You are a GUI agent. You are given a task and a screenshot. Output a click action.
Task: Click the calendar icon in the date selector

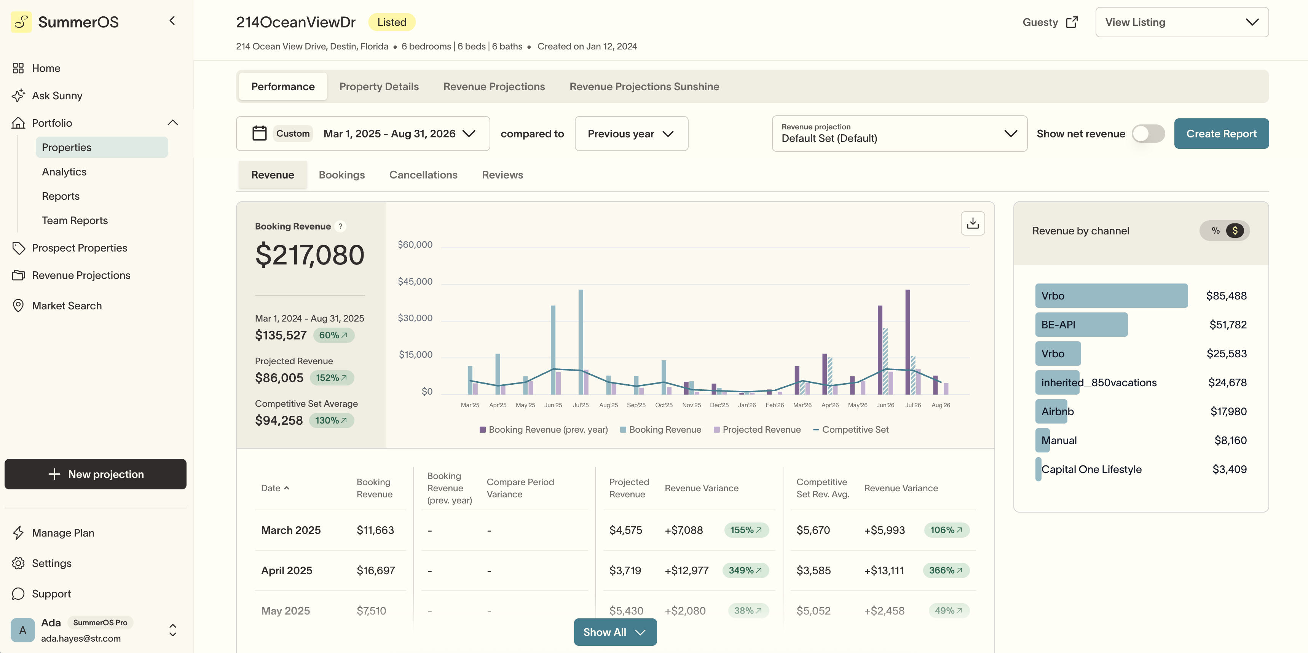(x=260, y=133)
